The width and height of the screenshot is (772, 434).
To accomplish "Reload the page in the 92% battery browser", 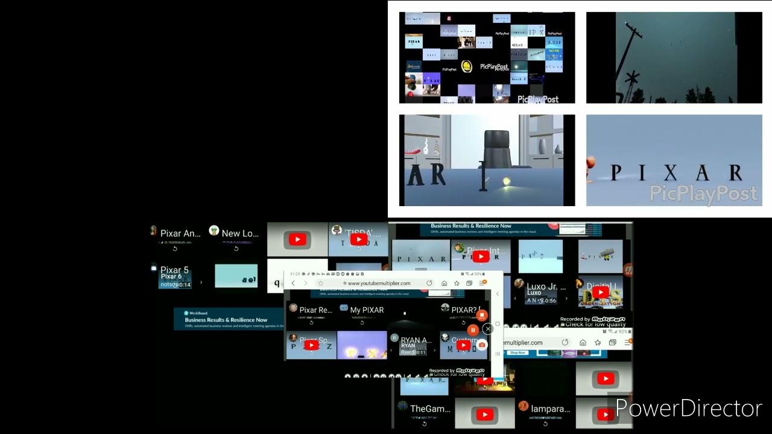I will [x=565, y=342].
